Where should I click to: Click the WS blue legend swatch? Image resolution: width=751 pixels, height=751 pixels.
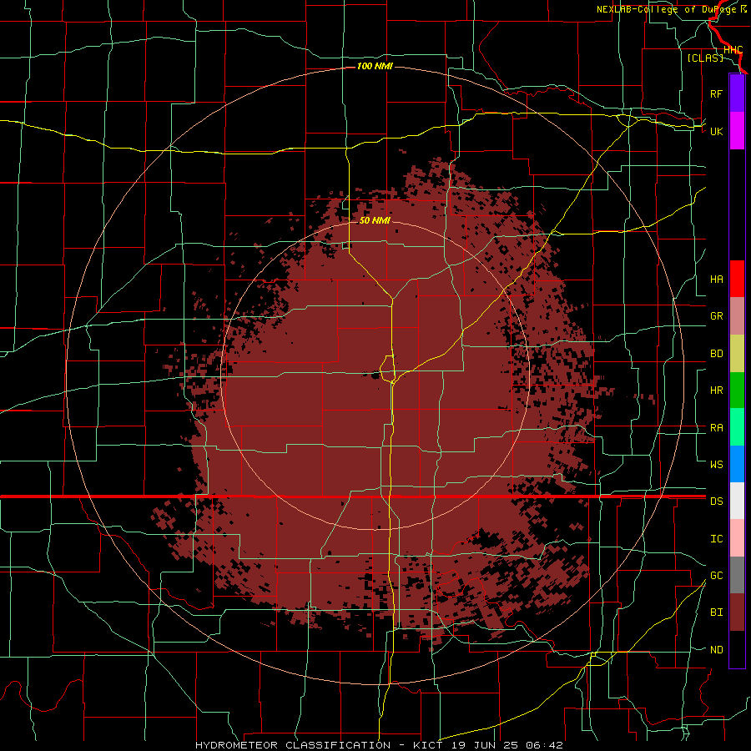(x=737, y=464)
